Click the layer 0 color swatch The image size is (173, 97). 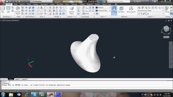(147, 14)
